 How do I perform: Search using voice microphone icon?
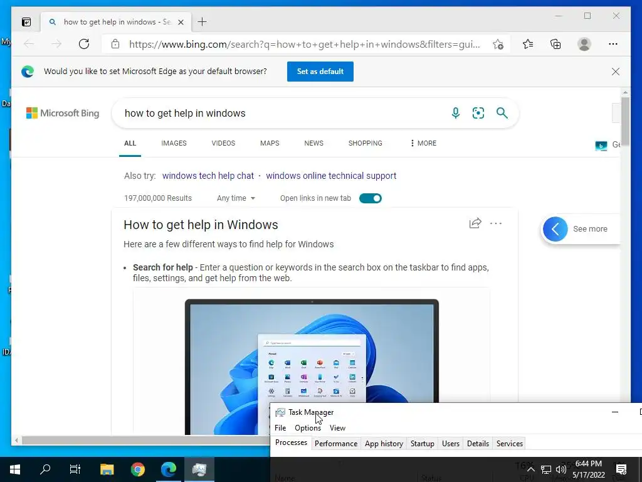[x=456, y=113]
